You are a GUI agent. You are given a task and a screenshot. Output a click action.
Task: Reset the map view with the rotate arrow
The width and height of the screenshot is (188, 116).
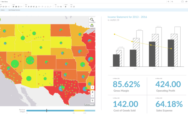click(92, 101)
